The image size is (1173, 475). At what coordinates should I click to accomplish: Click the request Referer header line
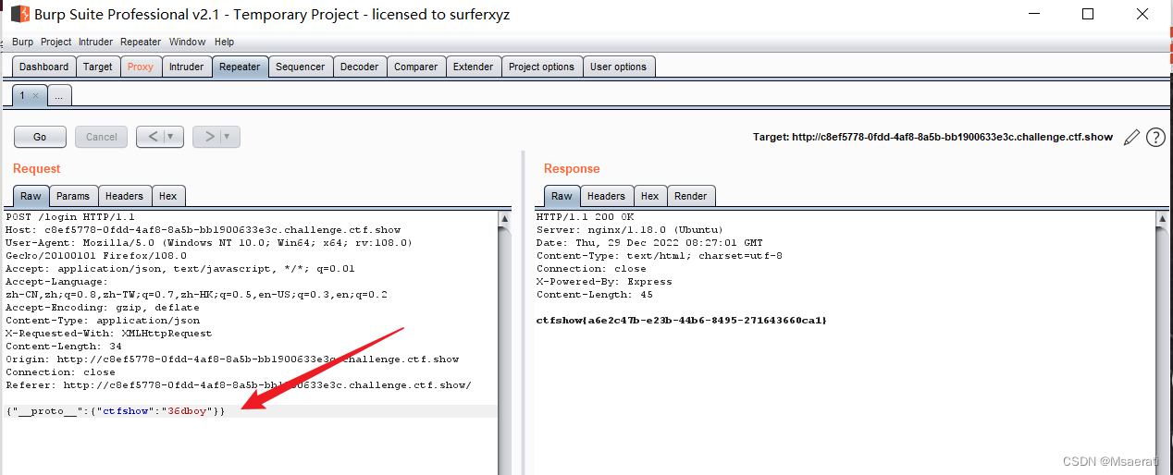pyautogui.click(x=239, y=385)
